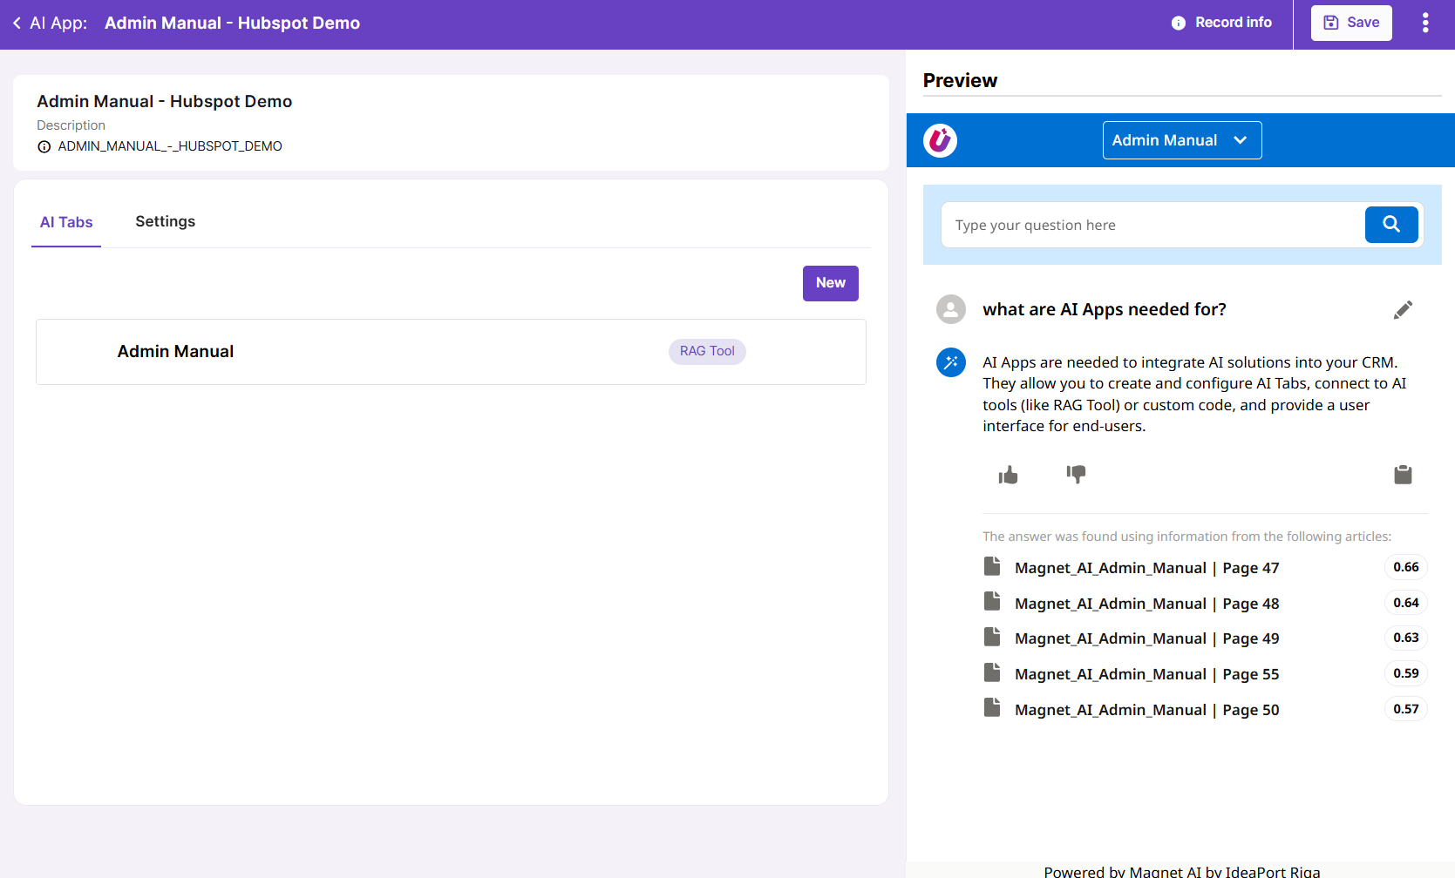Click the AI magic wand avatar
This screenshot has height=878, width=1455.
[x=950, y=362]
